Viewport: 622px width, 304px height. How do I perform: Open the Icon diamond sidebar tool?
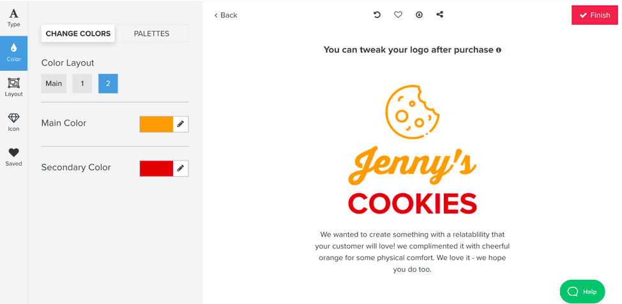click(x=13, y=122)
